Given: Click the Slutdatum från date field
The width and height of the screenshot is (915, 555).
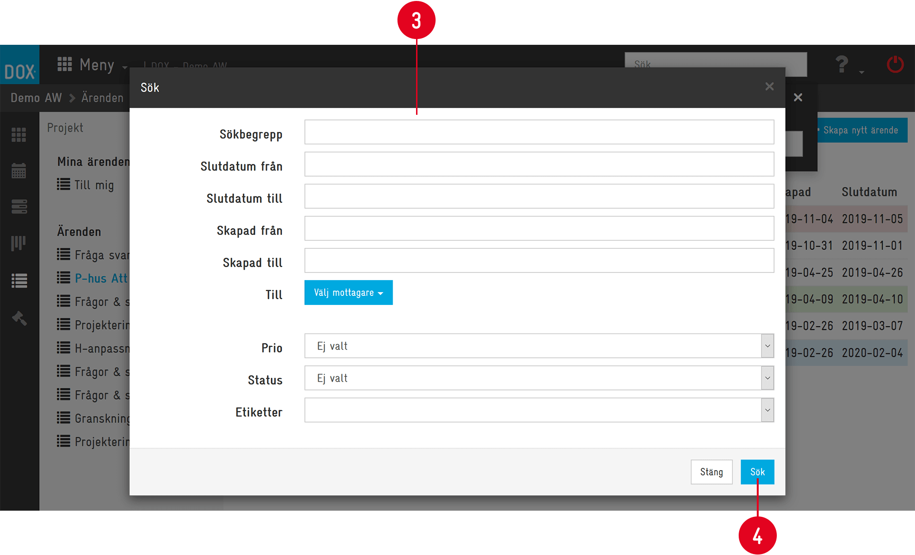Looking at the screenshot, I should (x=539, y=164).
